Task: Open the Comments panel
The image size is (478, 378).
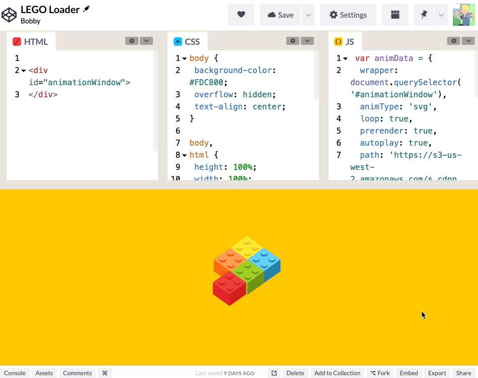Action: click(x=77, y=373)
